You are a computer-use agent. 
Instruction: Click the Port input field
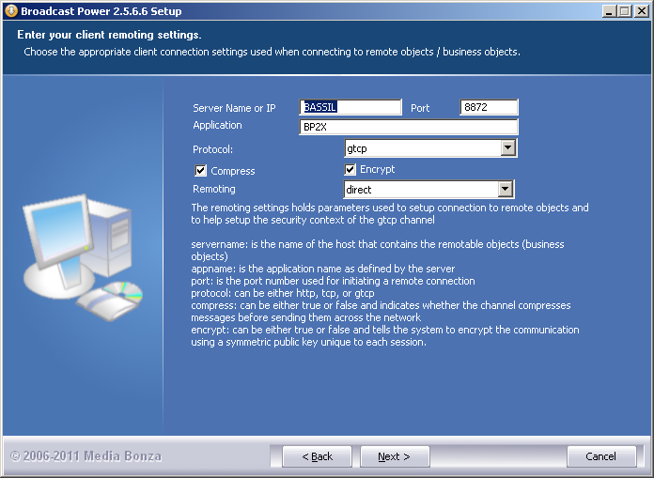tap(489, 107)
